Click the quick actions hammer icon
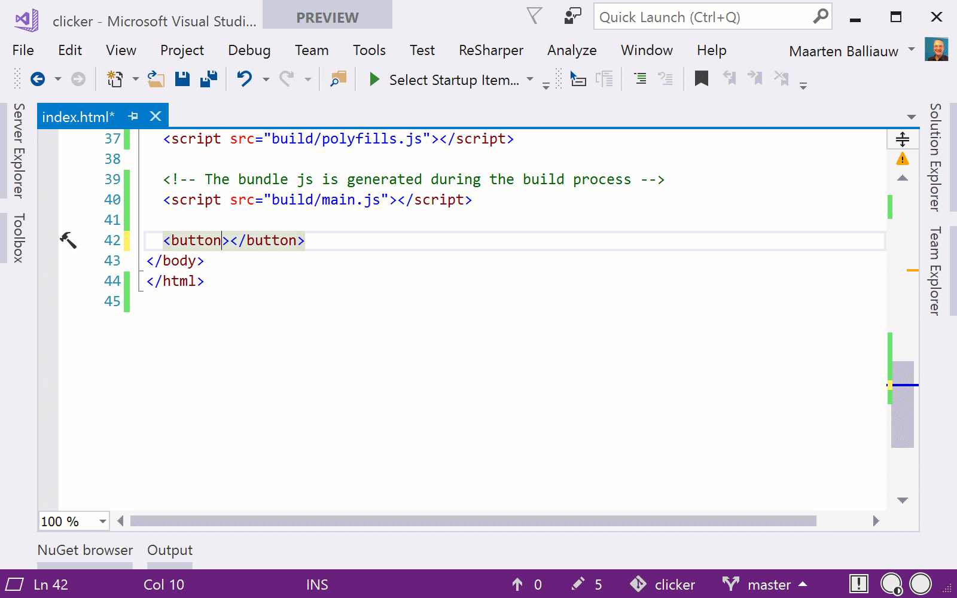The height and width of the screenshot is (598, 957). tap(69, 239)
